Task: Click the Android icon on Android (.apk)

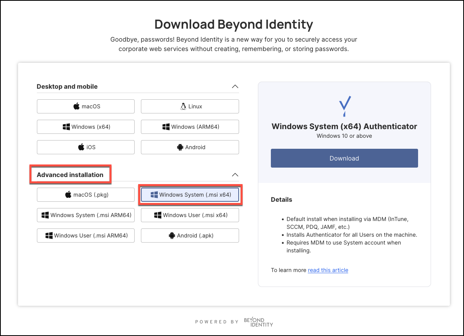Action: (x=172, y=235)
